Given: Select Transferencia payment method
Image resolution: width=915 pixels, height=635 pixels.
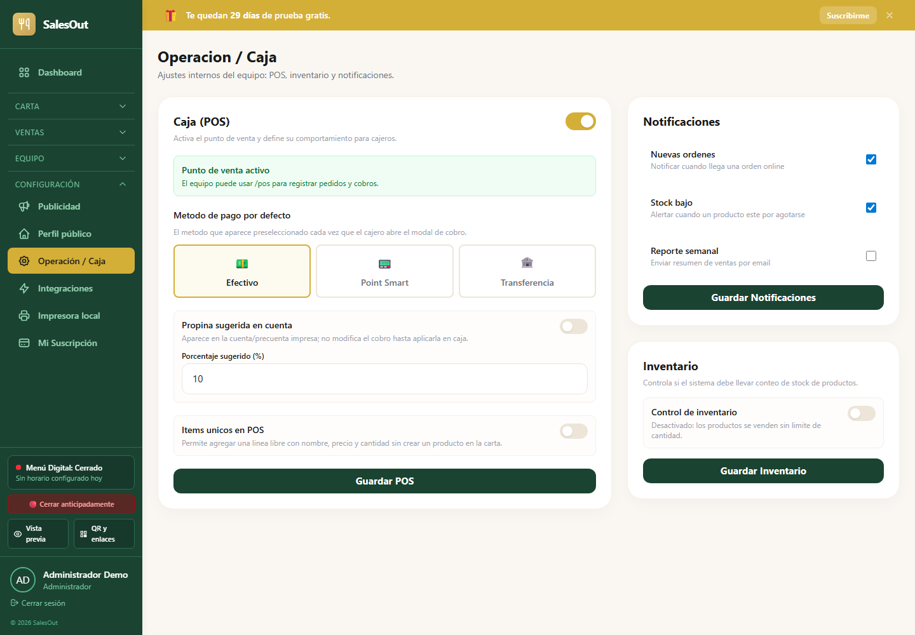Looking at the screenshot, I should pyautogui.click(x=527, y=271).
